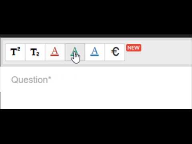Image resolution: width=192 pixels, height=144 pixels.
Task: Toggle the highlighted green A button
Action: pyautogui.click(x=75, y=52)
